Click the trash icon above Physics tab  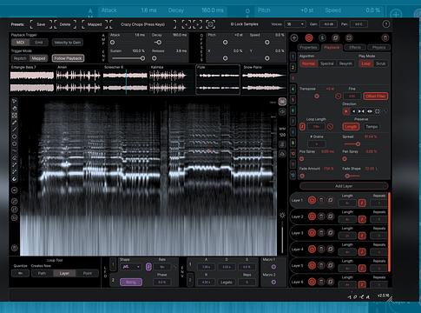coord(385,37)
